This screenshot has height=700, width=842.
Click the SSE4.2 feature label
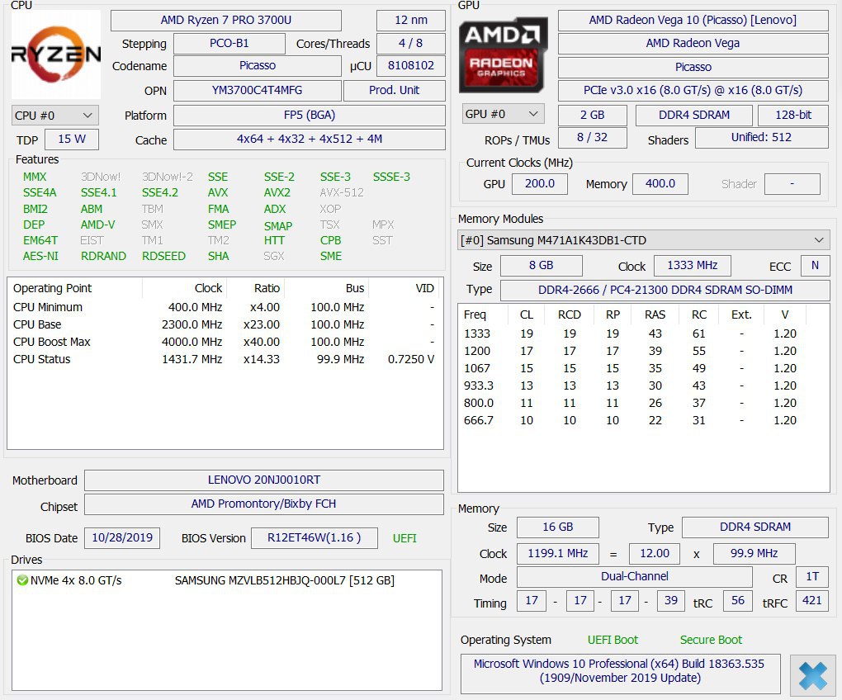(160, 192)
